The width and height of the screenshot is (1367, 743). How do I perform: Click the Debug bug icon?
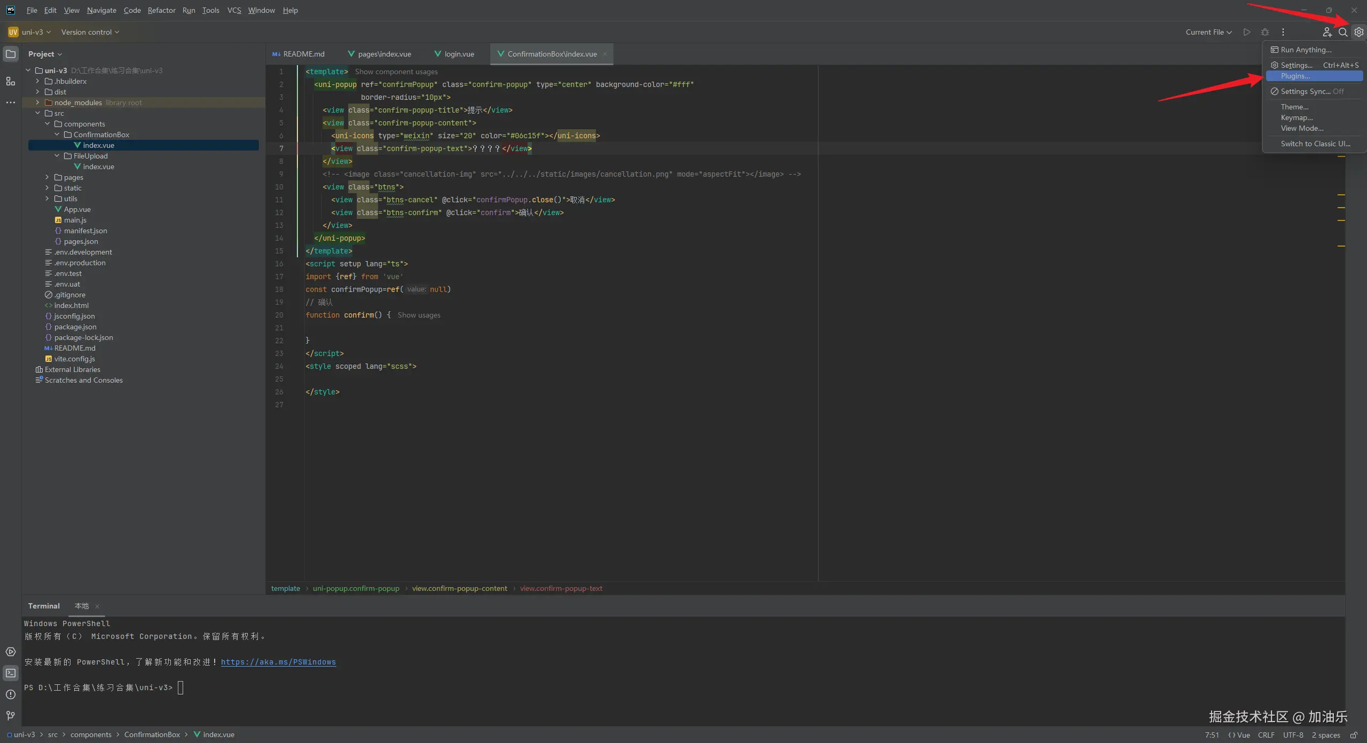1264,32
